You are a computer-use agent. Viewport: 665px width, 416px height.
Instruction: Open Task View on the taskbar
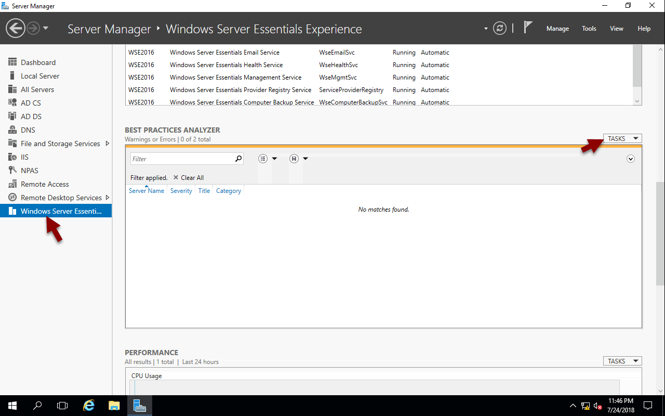click(x=62, y=406)
